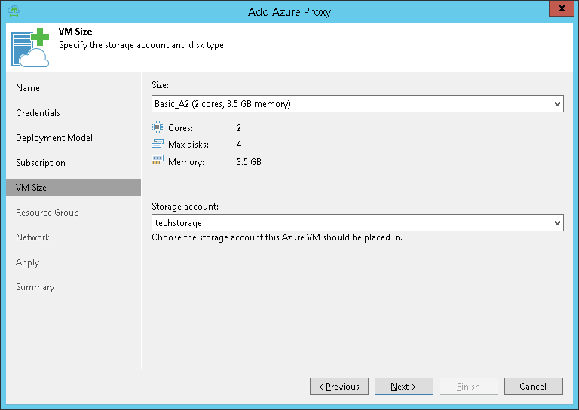Select the VM Size step
This screenshot has width=579, height=410.
click(31, 188)
